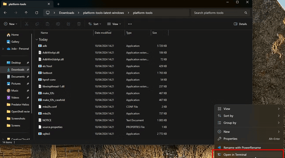Select the fastboot application file
Image resolution: width=285 pixels, height=158 pixels.
47,73
